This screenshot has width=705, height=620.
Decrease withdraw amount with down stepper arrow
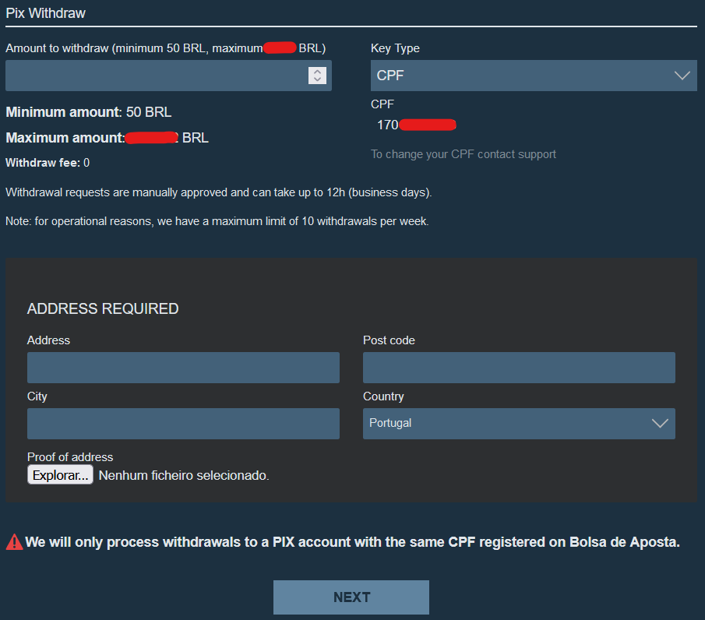point(316,79)
